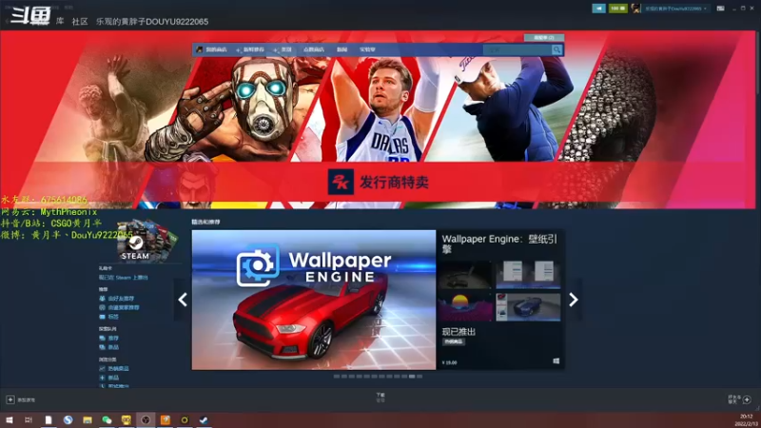Screen dimensions: 761x428
Task: Open the Wallpaper Engine featured capsule image
Action: (x=314, y=300)
